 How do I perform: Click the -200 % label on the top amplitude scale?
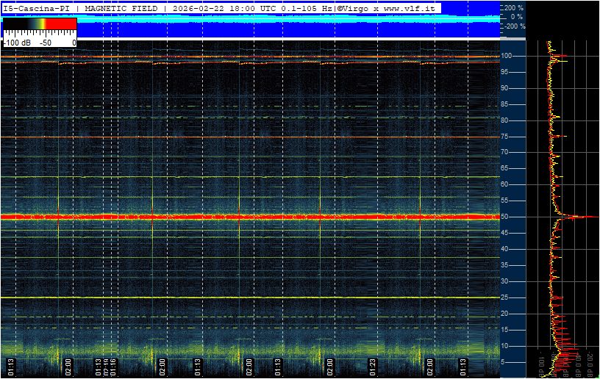click(x=515, y=26)
